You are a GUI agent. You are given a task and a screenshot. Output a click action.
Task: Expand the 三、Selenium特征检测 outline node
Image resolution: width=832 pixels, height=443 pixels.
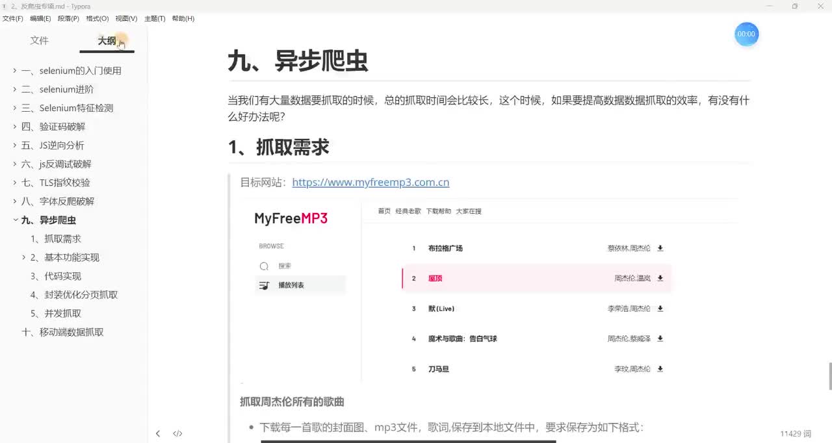click(x=15, y=108)
